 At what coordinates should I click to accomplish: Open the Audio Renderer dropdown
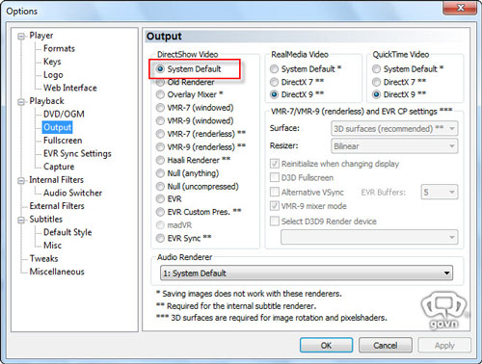point(307,273)
